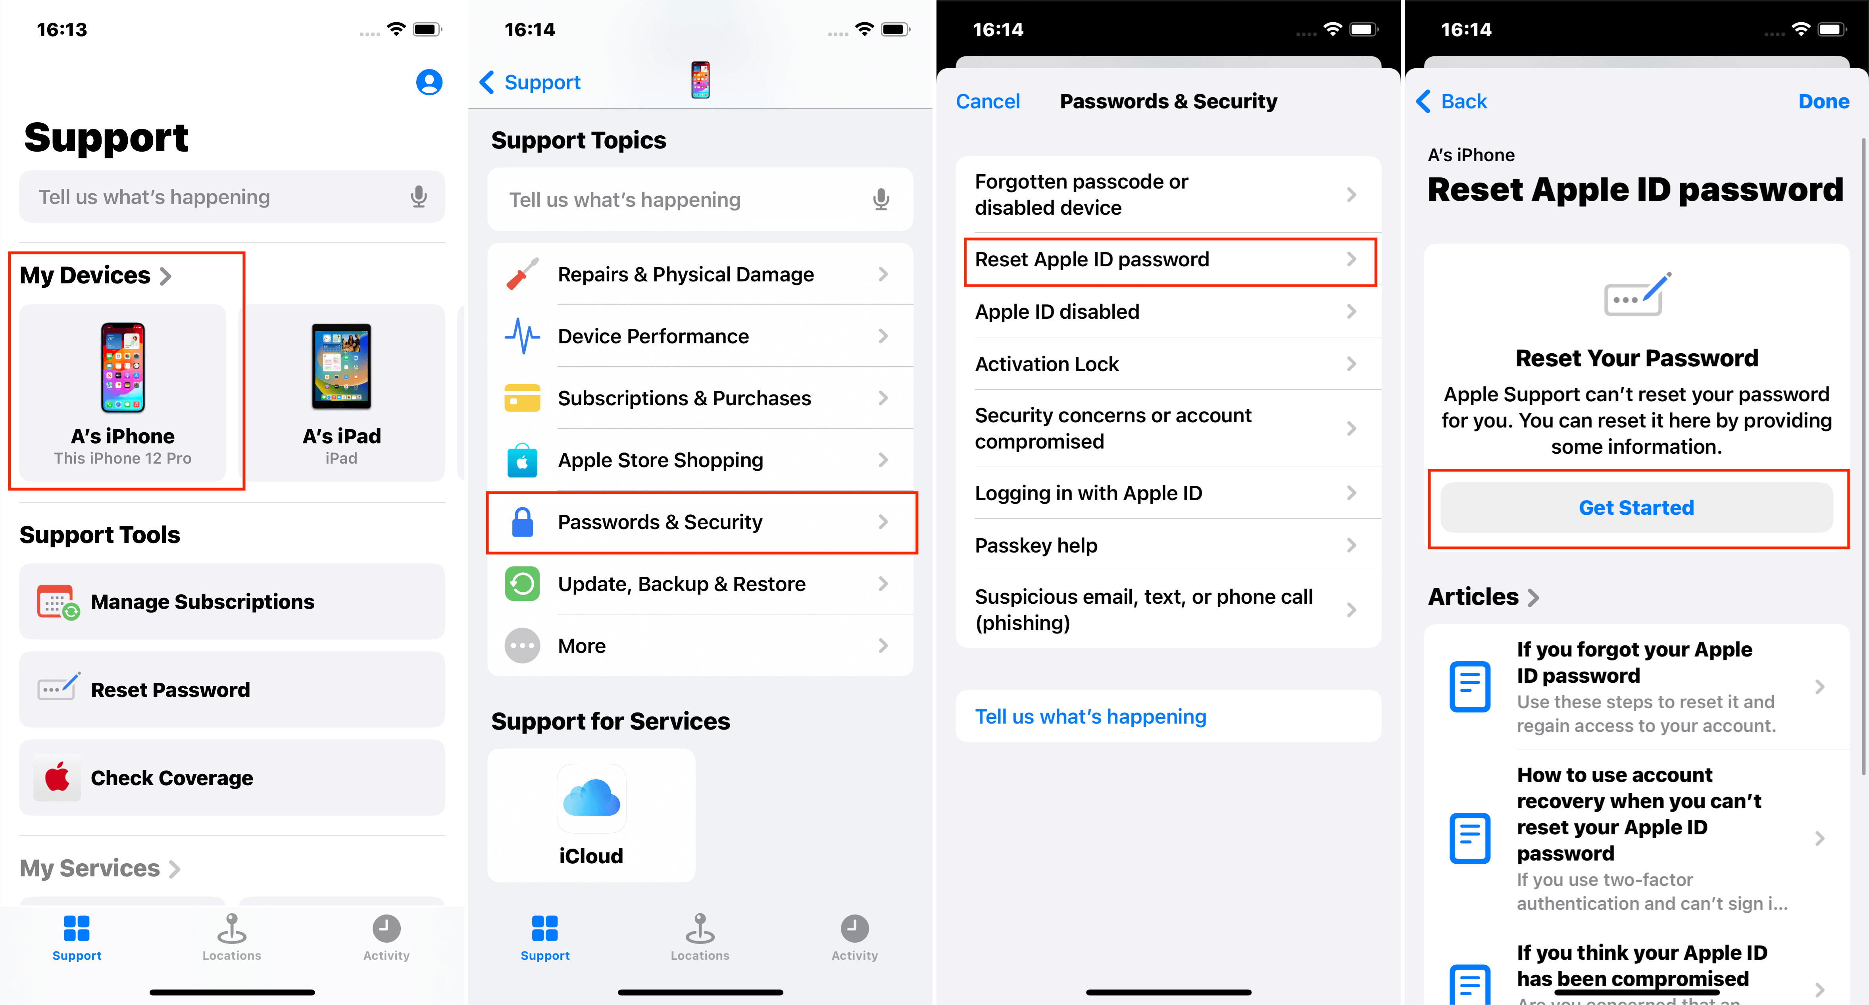This screenshot has height=1005, width=1869.
Task: Click Get Started to reset Apple ID password
Action: [1635, 506]
